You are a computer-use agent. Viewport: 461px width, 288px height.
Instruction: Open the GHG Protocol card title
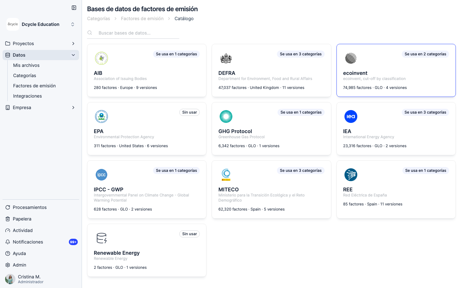coord(235,131)
